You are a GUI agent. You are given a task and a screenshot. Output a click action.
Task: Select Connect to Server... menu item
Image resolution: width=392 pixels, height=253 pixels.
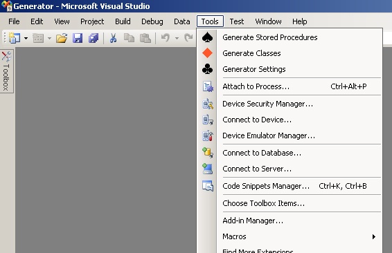tap(289, 169)
